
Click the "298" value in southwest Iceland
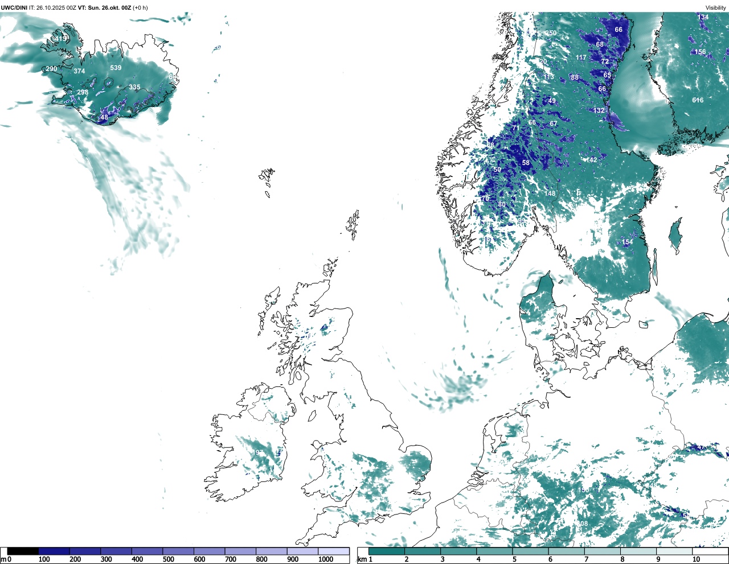point(83,92)
